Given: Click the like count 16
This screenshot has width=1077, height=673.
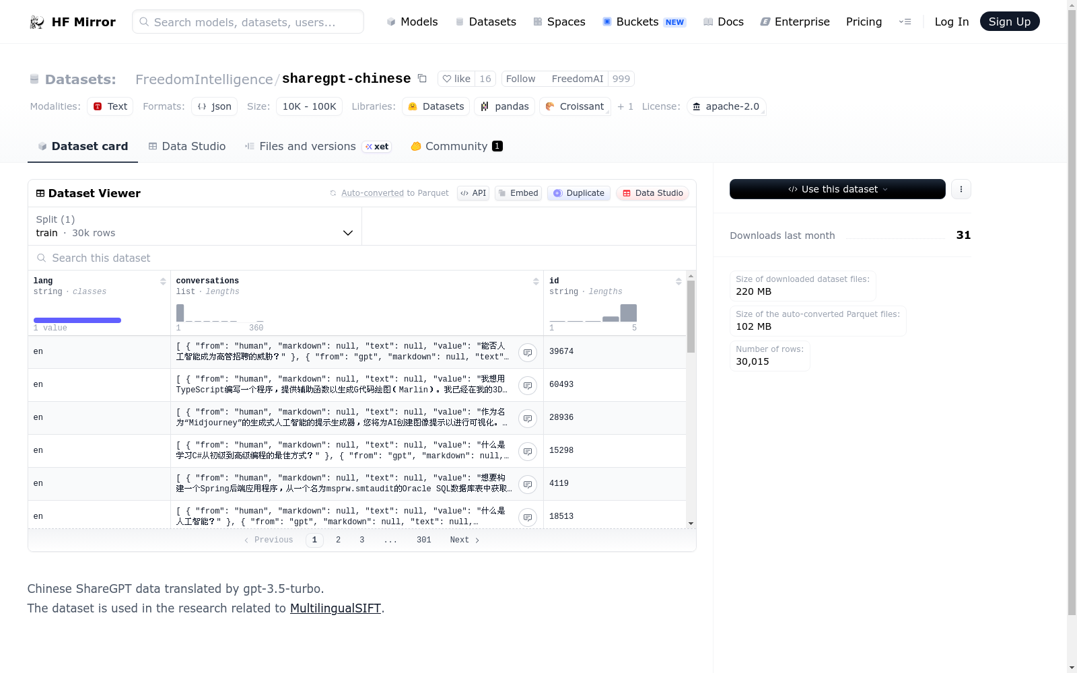Looking at the screenshot, I should click(x=485, y=79).
